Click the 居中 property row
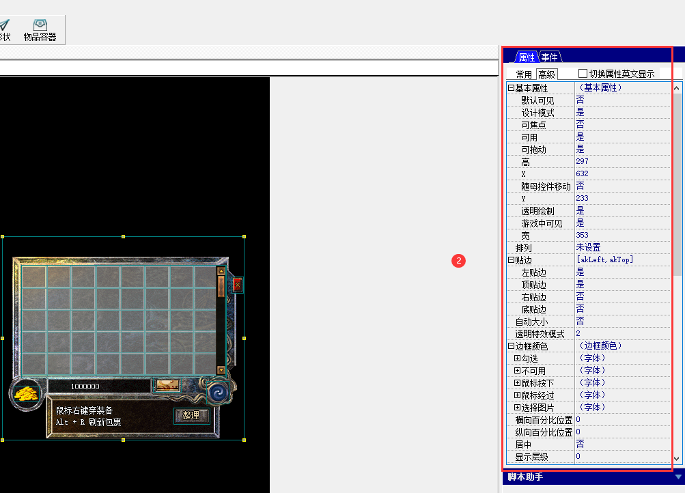Viewport: 685px width, 493px height. point(589,444)
